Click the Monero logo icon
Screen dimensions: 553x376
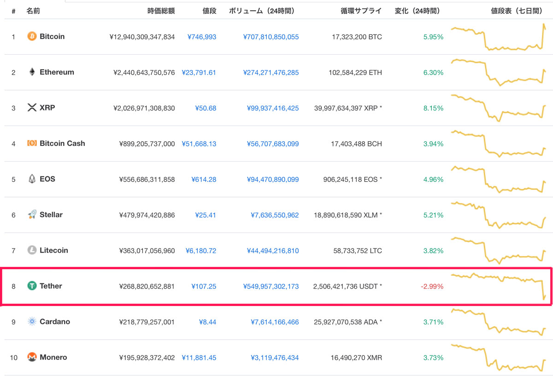tap(32, 357)
